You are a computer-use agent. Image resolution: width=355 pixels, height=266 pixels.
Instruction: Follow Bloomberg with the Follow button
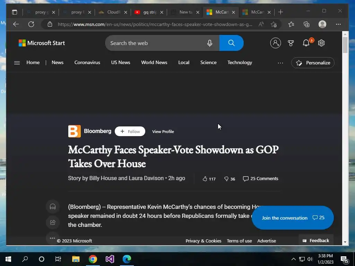130,131
